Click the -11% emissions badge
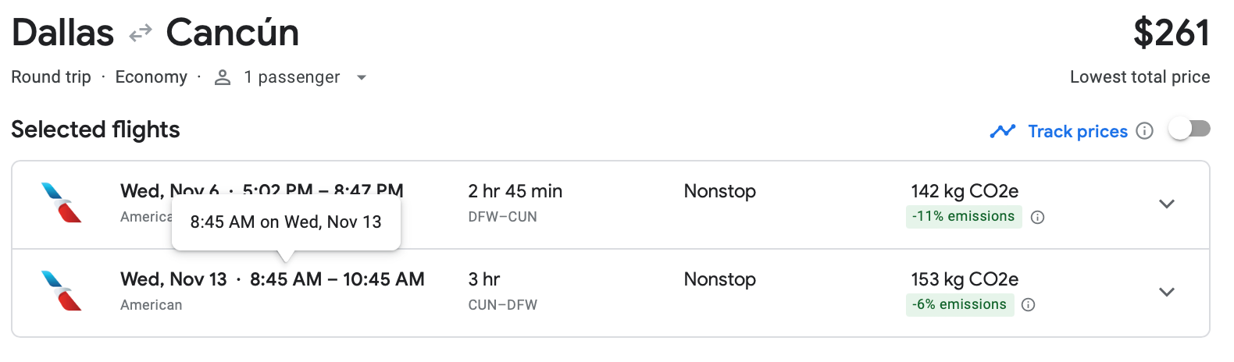The width and height of the screenshot is (1234, 362). coord(963,217)
